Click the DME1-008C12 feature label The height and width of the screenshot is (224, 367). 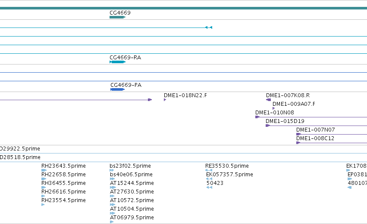click(315, 138)
